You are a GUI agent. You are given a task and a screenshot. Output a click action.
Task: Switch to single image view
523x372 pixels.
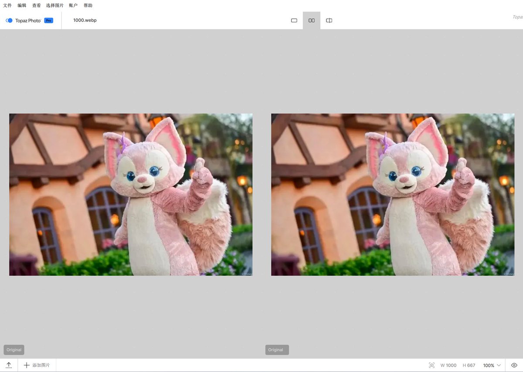294,20
